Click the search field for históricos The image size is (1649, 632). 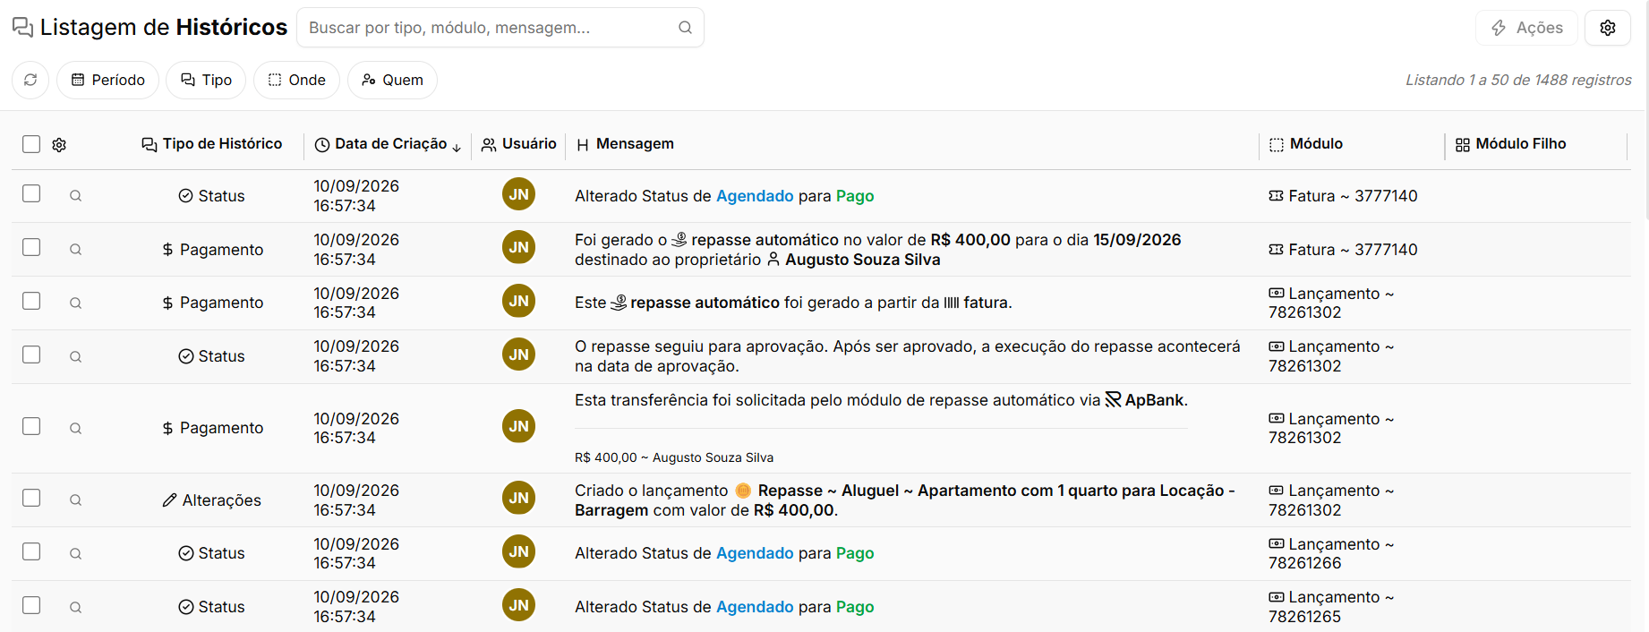point(500,28)
